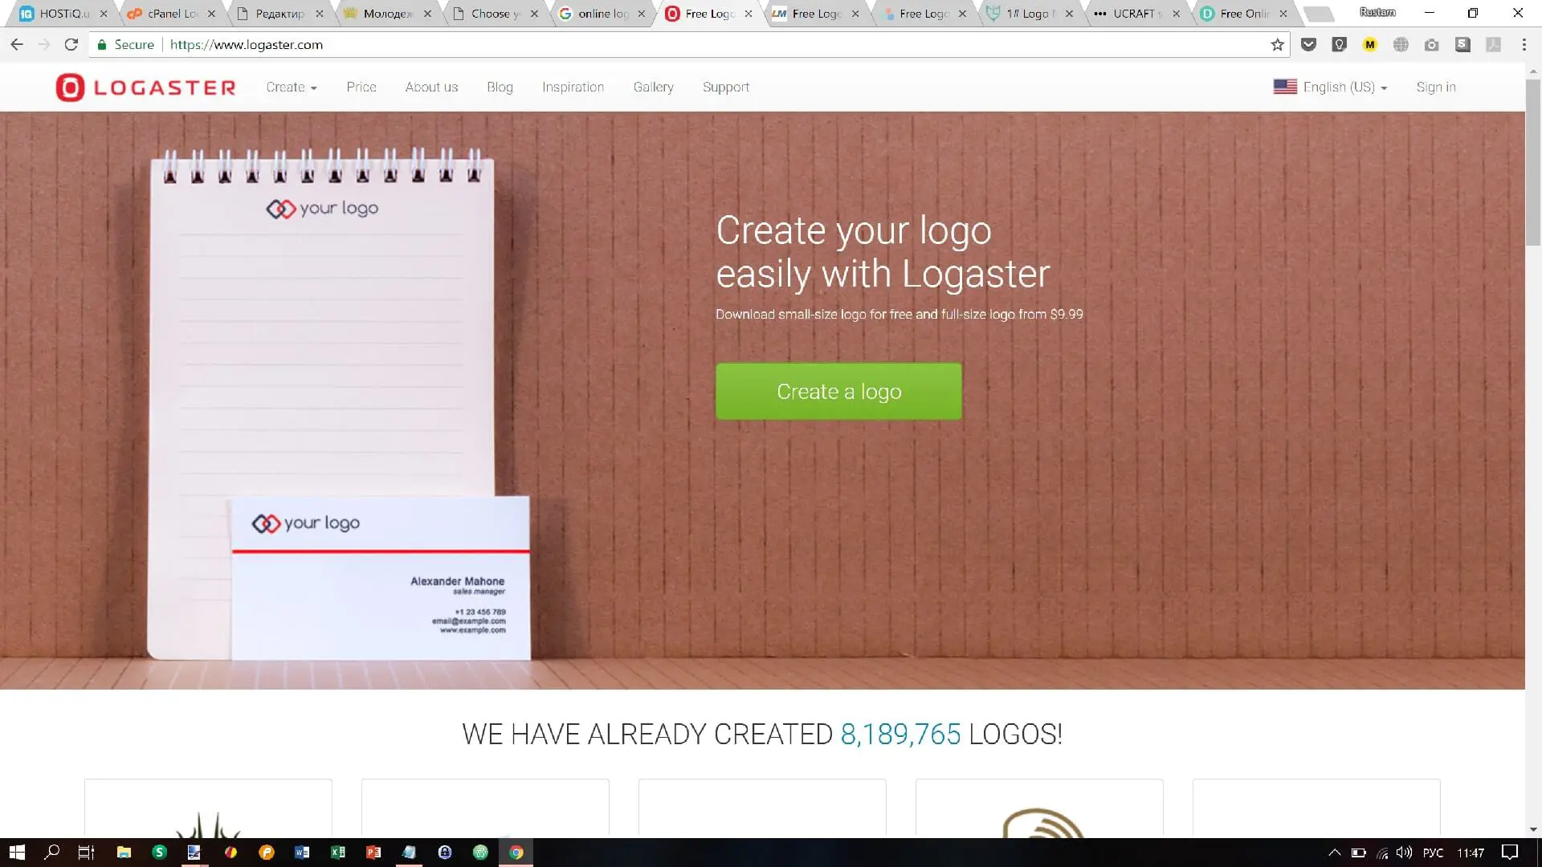Click the 8,189,765 logos counter
This screenshot has width=1542, height=867.
click(900, 734)
